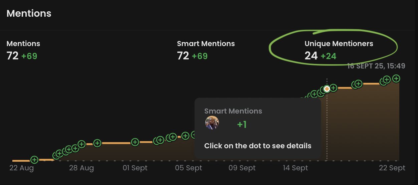Click the Mentions panel title
Screen dimensions: 418x185
(29, 13)
